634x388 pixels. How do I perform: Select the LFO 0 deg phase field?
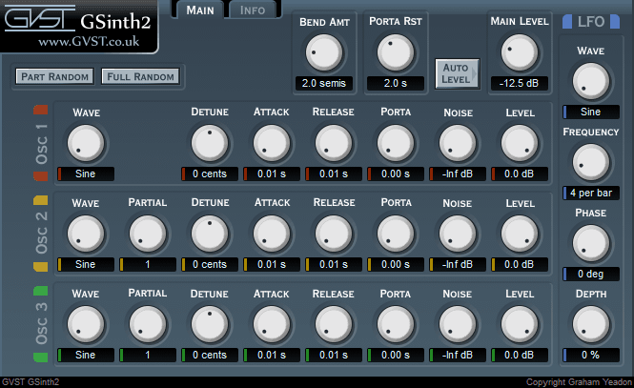coord(591,274)
